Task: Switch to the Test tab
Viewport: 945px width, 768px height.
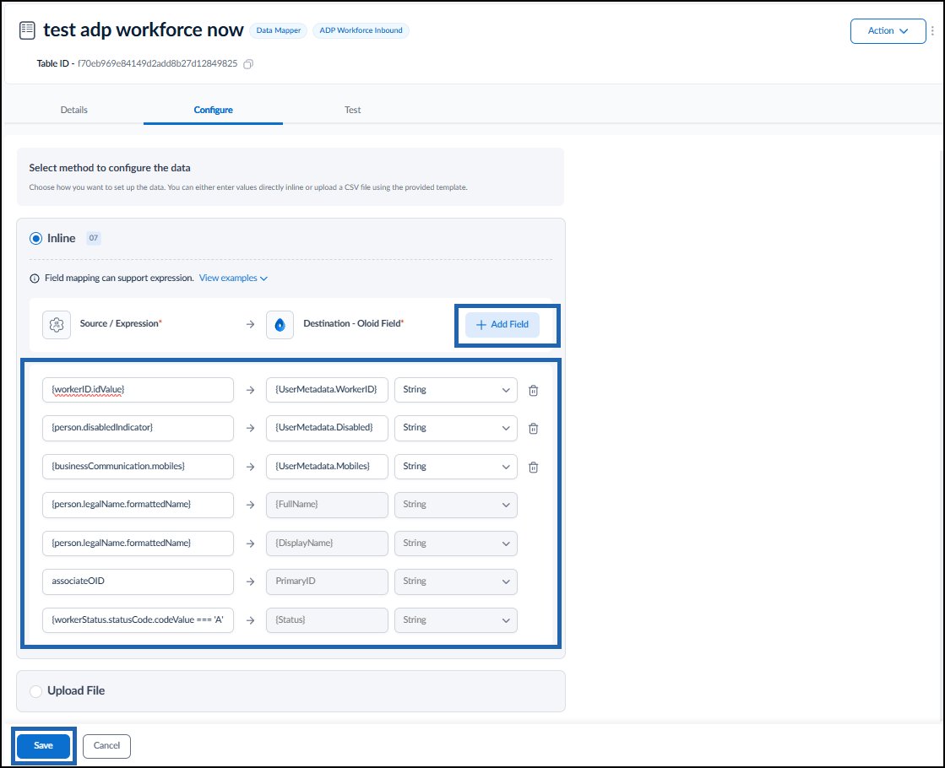Action: (352, 110)
